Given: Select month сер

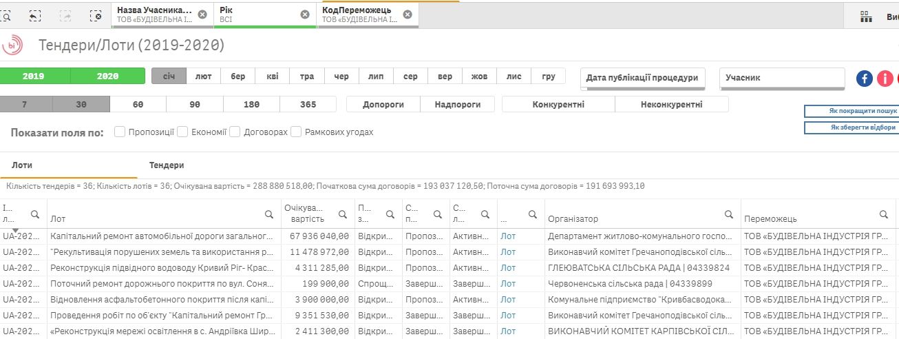Looking at the screenshot, I should (x=410, y=76).
